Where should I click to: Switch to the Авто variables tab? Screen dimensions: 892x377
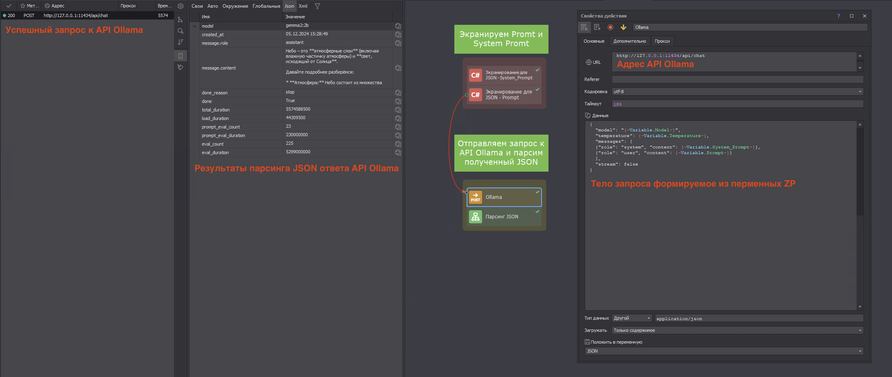213,6
